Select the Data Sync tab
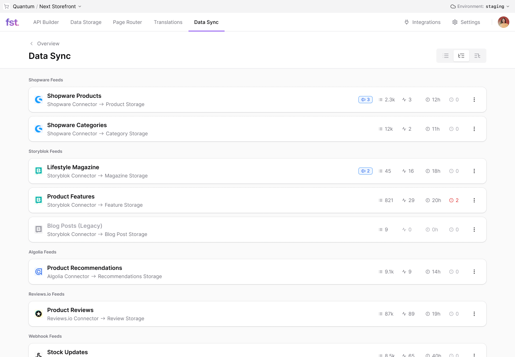This screenshot has width=515, height=357. [206, 22]
